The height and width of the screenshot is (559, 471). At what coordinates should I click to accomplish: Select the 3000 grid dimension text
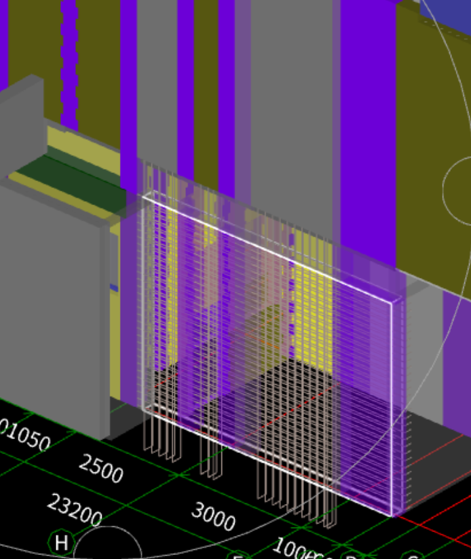coord(214,516)
